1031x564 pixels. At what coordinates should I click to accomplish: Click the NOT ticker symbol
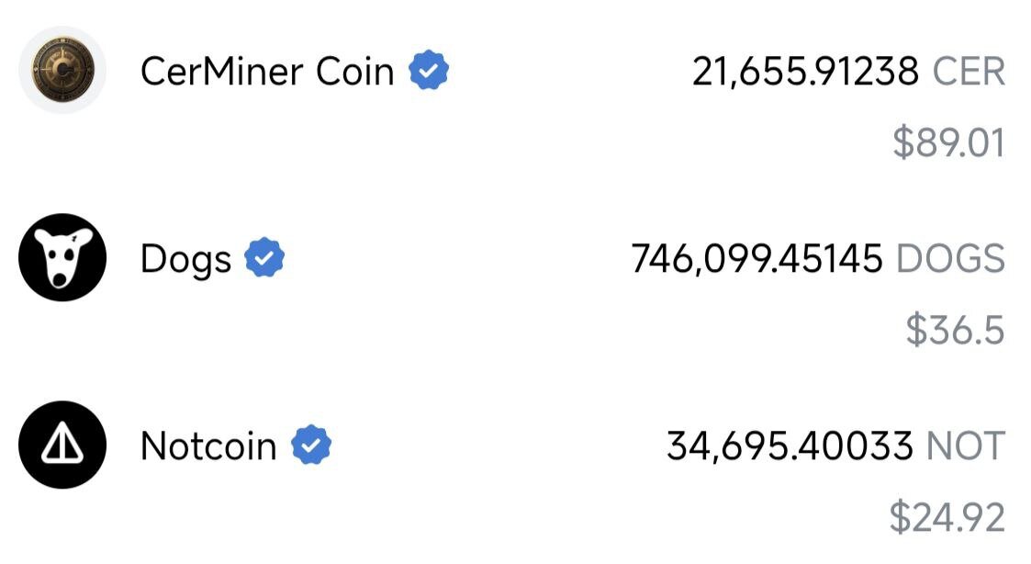[966, 446]
